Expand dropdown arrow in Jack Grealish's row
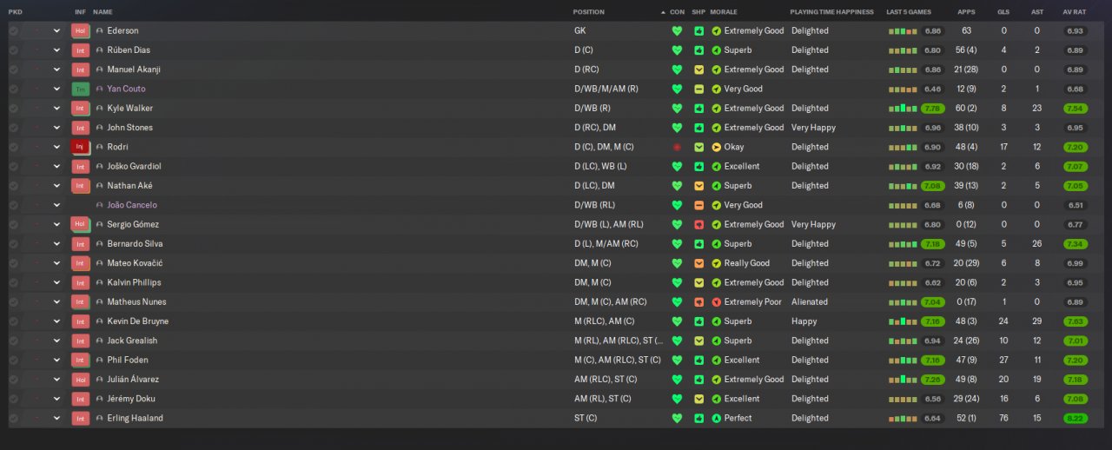Image resolution: width=1112 pixels, height=450 pixels. (x=57, y=341)
